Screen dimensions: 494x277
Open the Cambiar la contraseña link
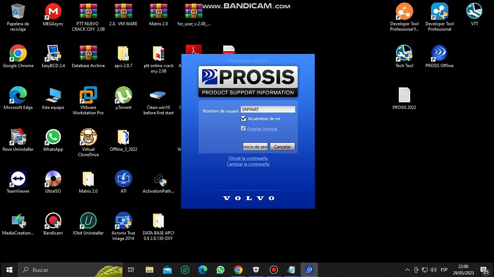pos(248,164)
